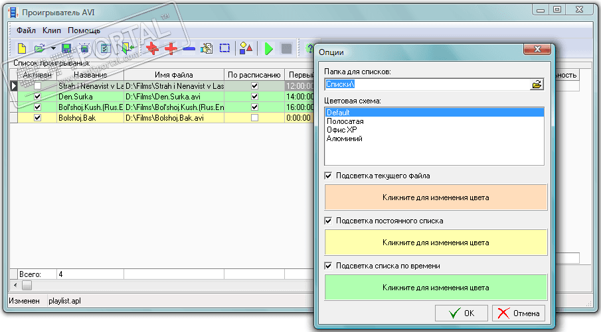Image resolution: width=601 pixels, height=332 pixels.
Task: Click the help question mark toolbar icon
Action: [x=309, y=48]
